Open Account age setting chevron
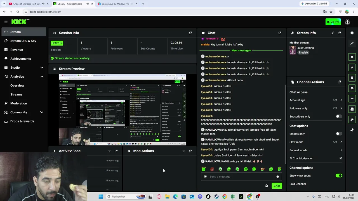Viewport: 358px width, 201px height. point(341,100)
